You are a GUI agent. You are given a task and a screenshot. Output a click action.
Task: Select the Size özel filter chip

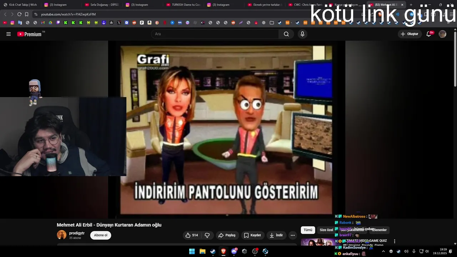pos(326,230)
